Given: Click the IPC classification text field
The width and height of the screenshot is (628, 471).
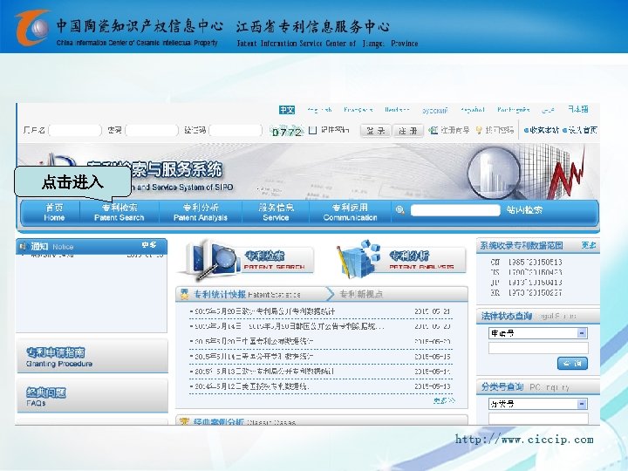Looking at the screenshot, I should 538,418.
